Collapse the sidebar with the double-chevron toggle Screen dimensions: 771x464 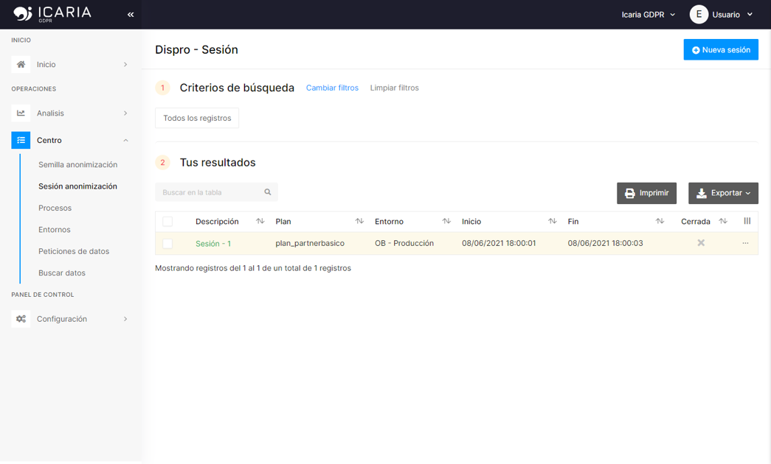coord(130,14)
